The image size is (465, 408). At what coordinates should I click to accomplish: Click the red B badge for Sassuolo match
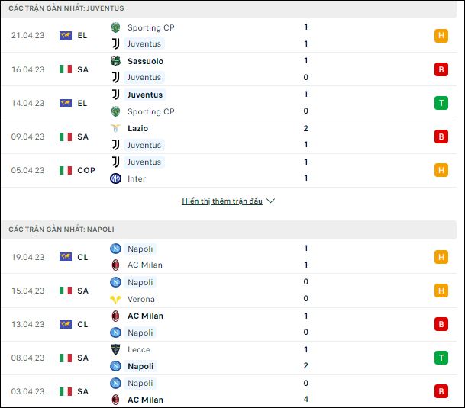441,69
